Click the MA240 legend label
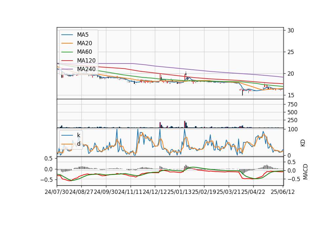 pos(86,69)
